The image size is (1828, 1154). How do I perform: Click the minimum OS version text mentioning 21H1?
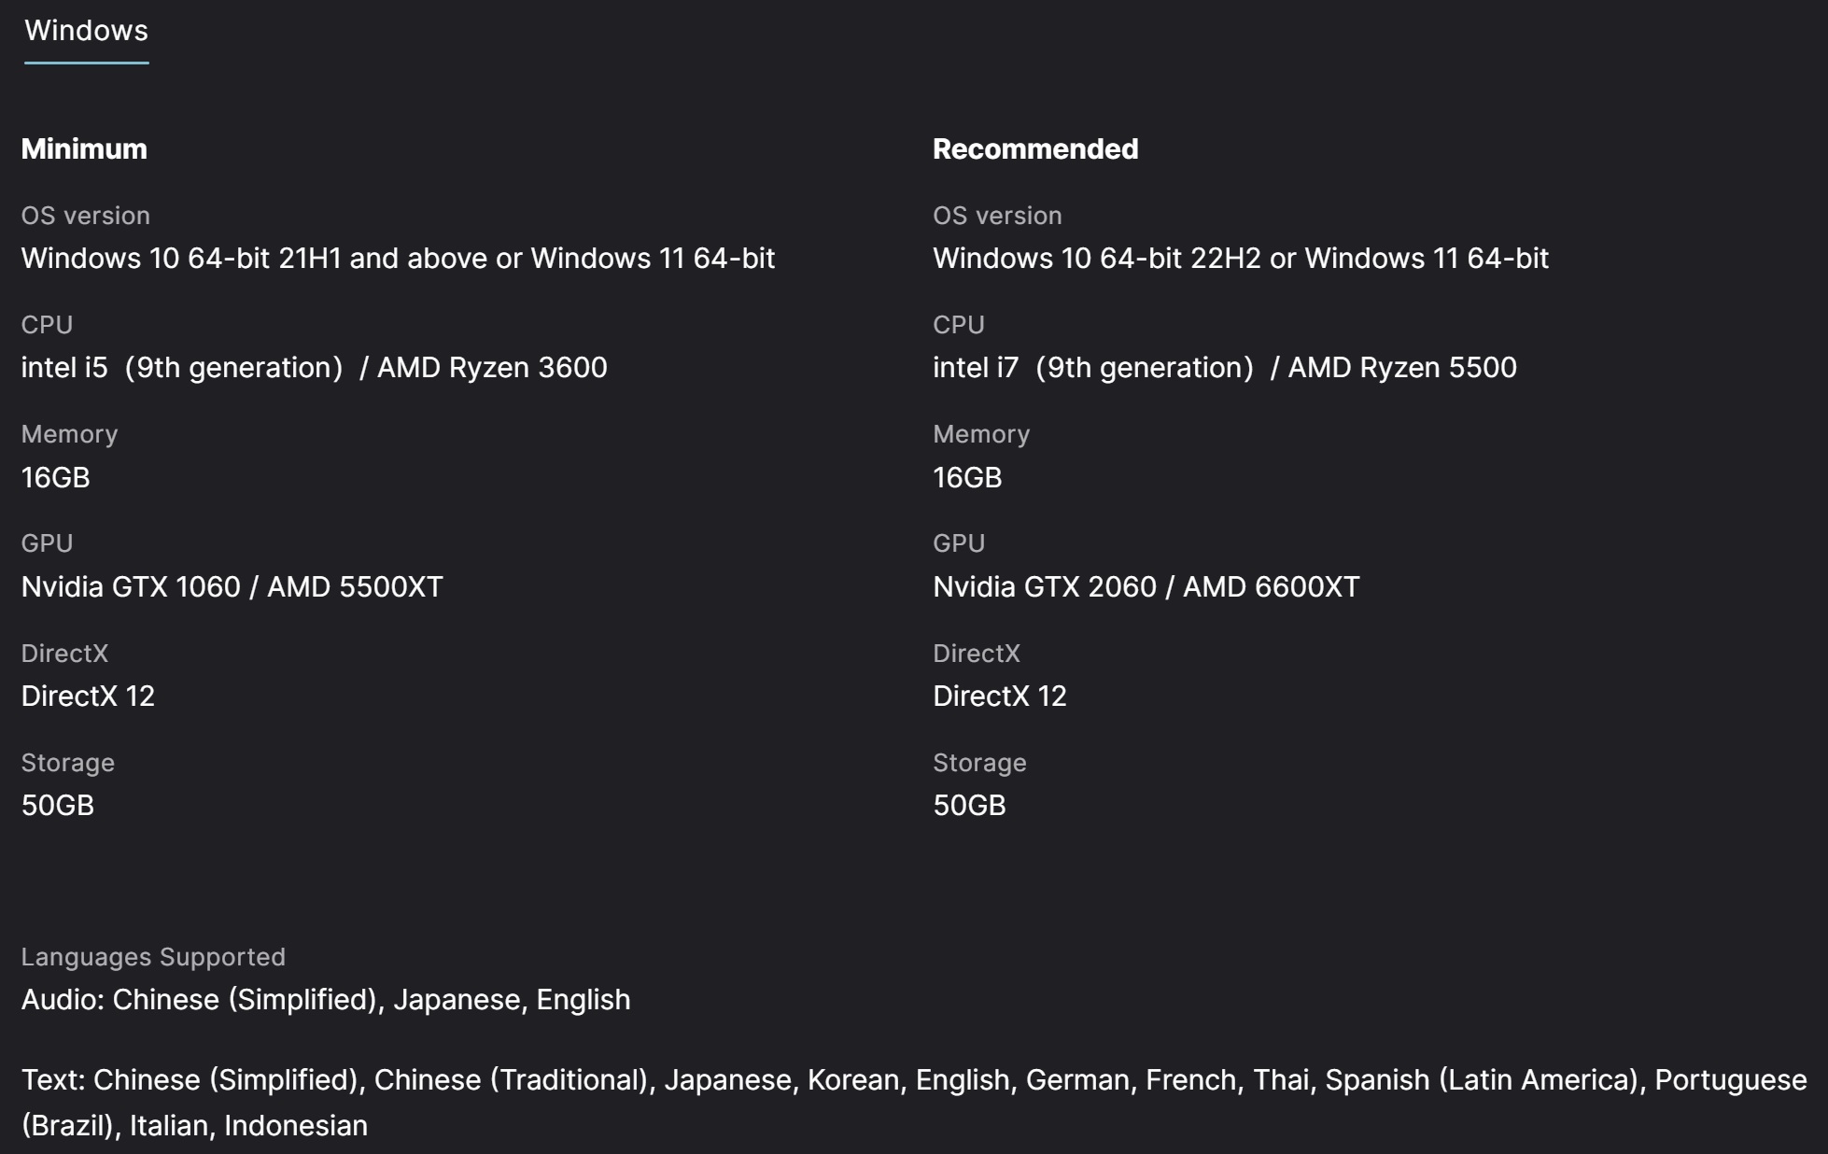pos(398,259)
